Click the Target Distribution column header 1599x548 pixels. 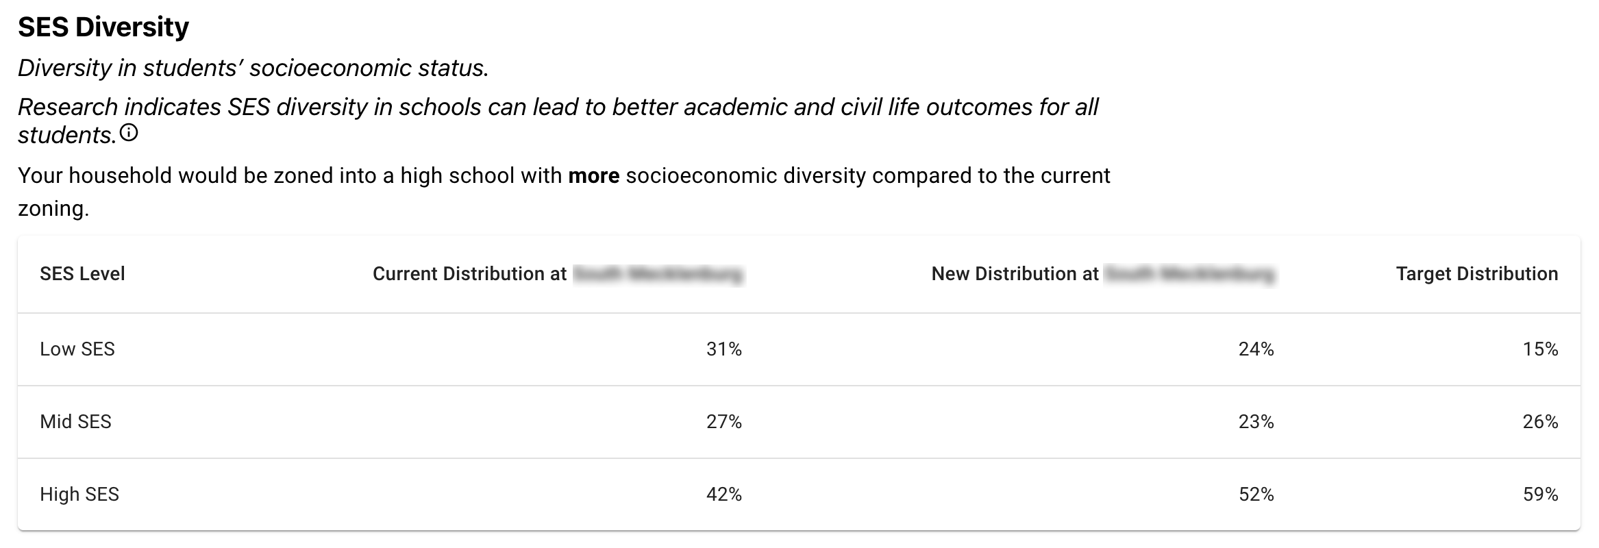click(1476, 274)
